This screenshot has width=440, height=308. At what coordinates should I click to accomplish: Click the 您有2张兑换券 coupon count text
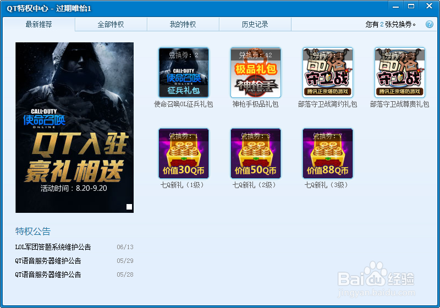(391, 24)
